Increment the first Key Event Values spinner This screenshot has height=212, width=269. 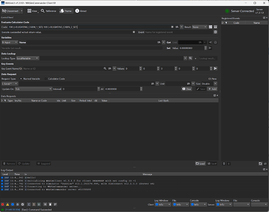(141, 68)
